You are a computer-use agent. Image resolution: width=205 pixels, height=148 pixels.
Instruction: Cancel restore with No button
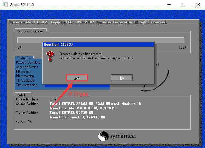tap(122, 78)
